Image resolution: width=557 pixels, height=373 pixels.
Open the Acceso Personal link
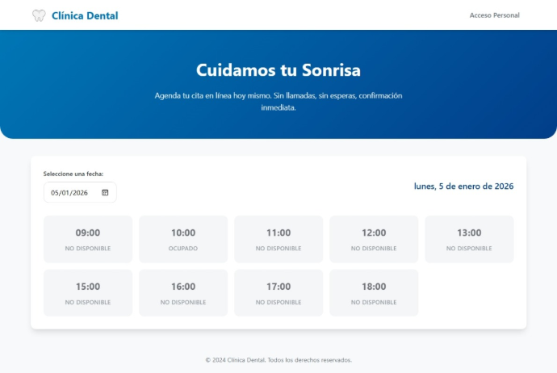(494, 15)
